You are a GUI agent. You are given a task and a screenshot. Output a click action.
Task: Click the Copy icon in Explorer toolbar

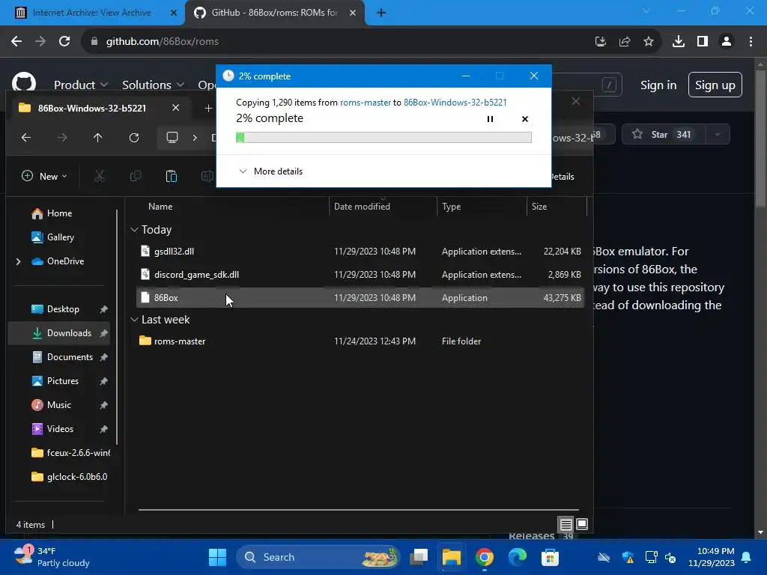(136, 176)
